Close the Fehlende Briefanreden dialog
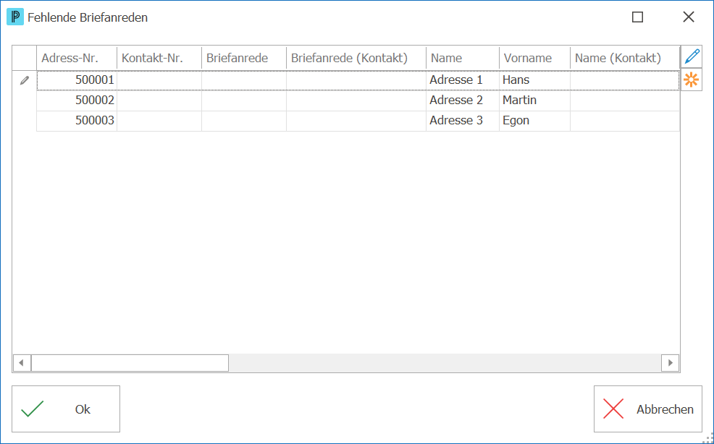This screenshot has height=444, width=714. click(689, 17)
